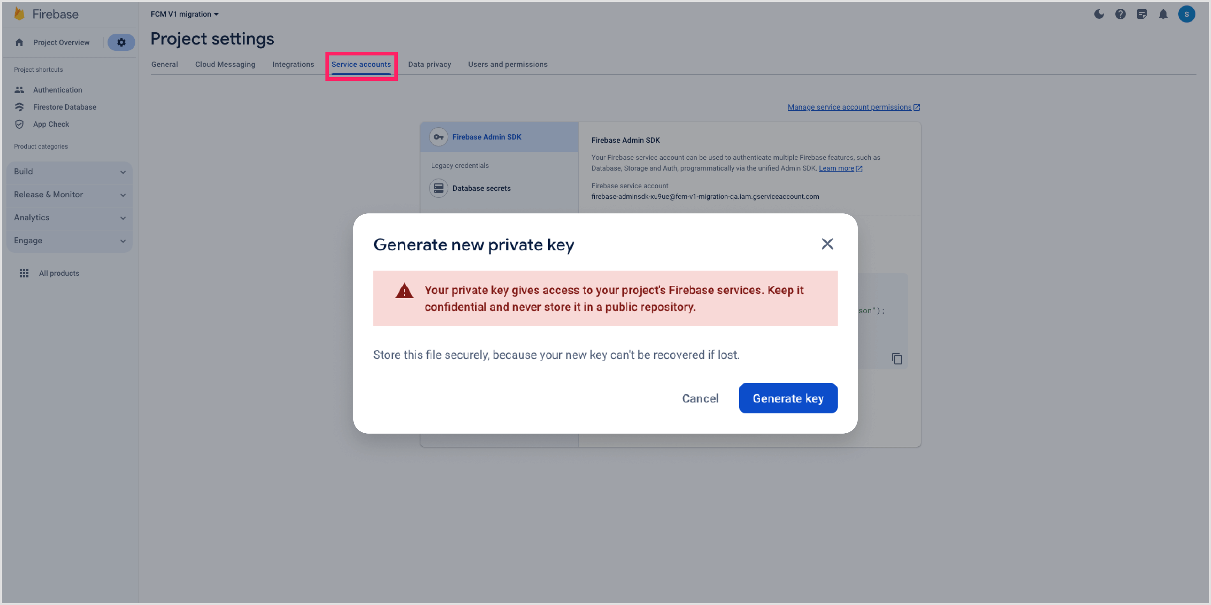Toggle dark mode moon icon
This screenshot has height=605, width=1211.
[1099, 14]
